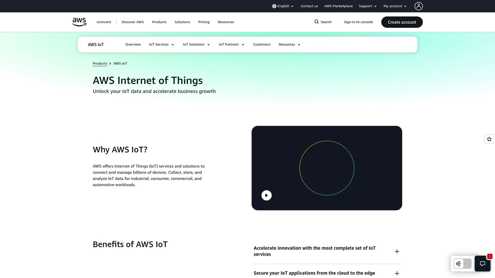This screenshot has height=278, width=495.
Task: Expand the IoT Partners menu
Action: (x=231, y=44)
